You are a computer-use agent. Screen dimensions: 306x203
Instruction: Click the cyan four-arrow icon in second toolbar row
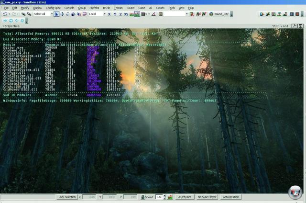tap(17, 21)
